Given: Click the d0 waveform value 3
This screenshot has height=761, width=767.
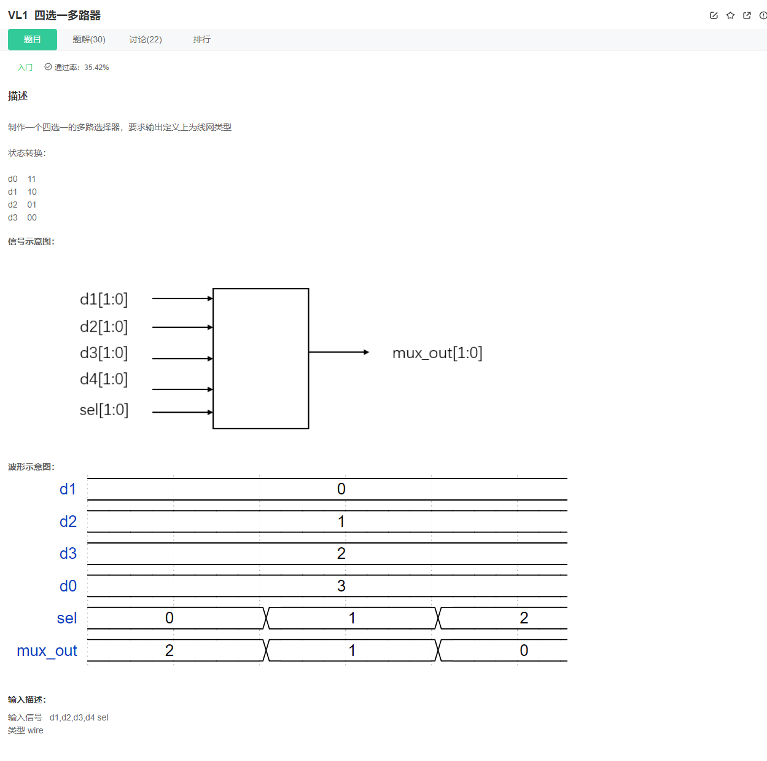Looking at the screenshot, I should pyautogui.click(x=341, y=586).
